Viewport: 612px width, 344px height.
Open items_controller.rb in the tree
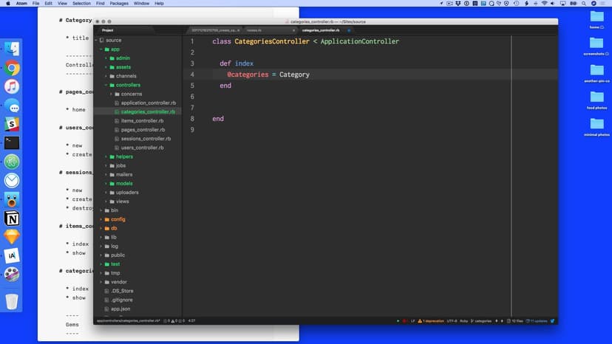pos(141,120)
